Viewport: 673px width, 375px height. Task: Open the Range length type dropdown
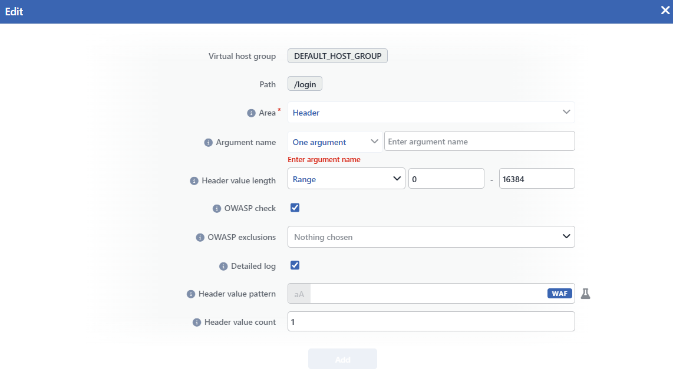pos(347,179)
